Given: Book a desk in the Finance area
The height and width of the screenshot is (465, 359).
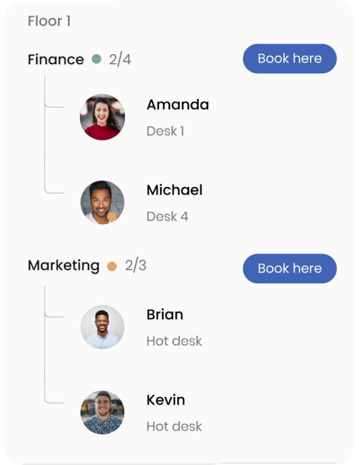Looking at the screenshot, I should pos(289,58).
